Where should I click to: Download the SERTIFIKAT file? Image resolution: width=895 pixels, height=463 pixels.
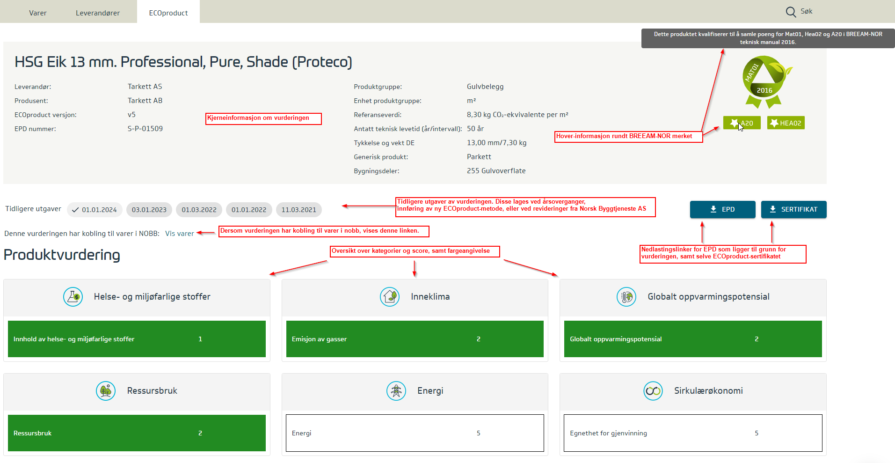tap(793, 209)
